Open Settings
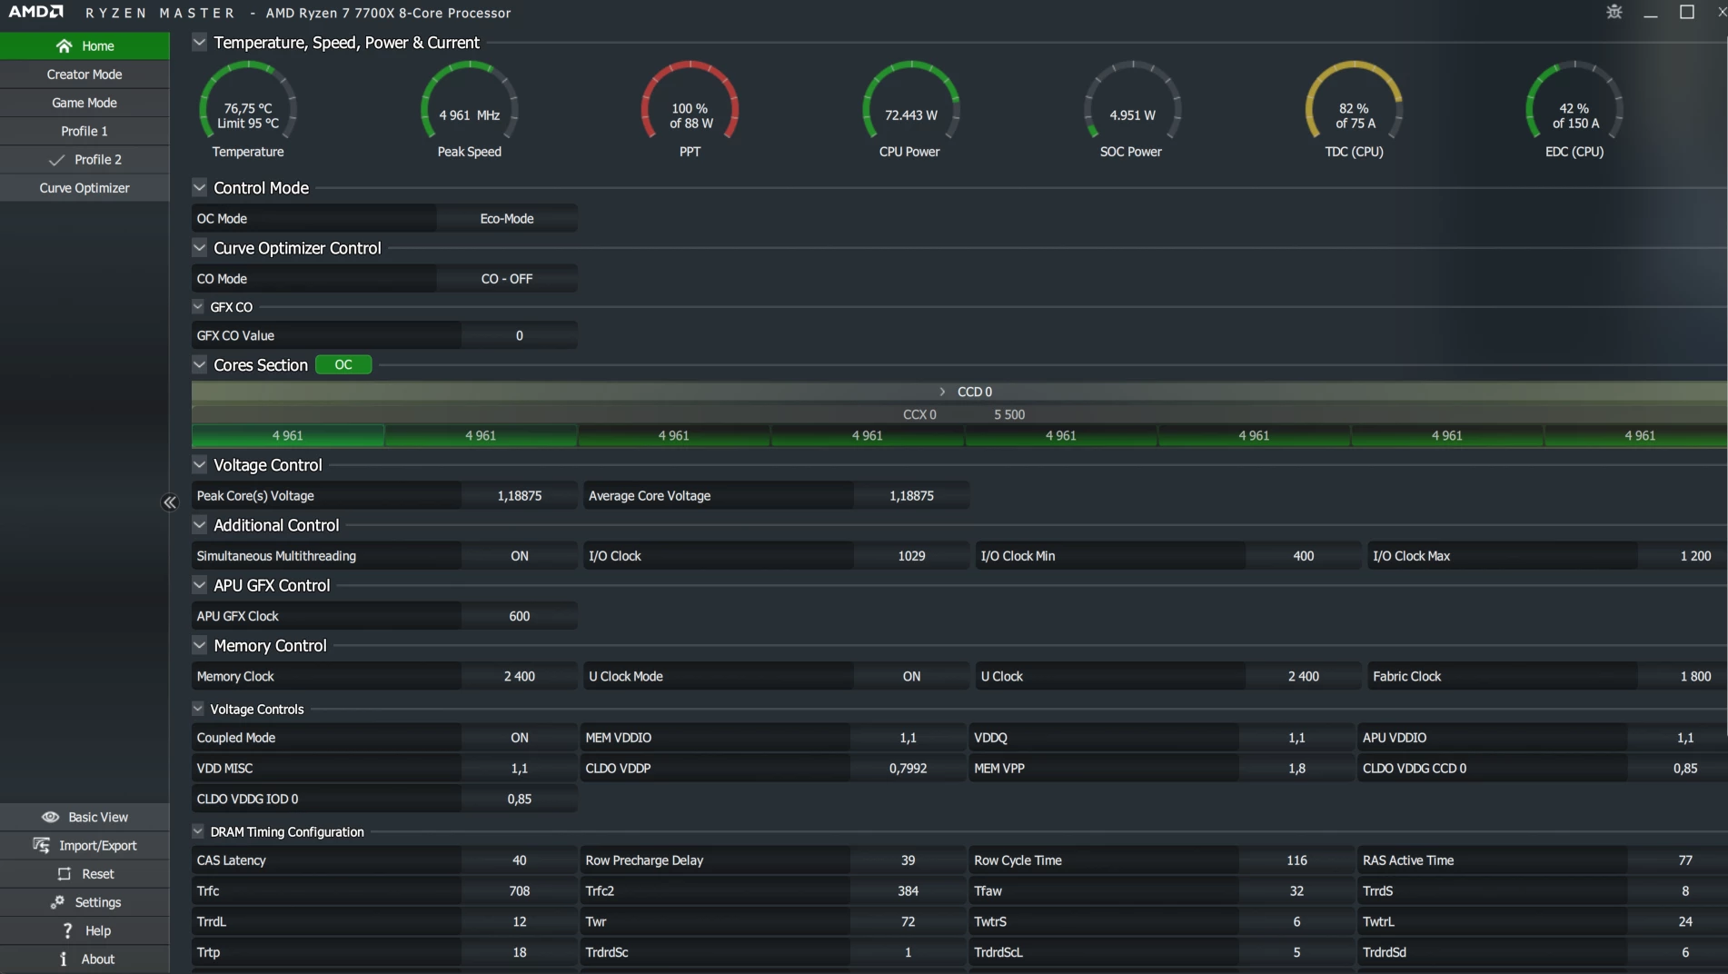Screen dimensions: 1728x974 [x=84, y=902]
